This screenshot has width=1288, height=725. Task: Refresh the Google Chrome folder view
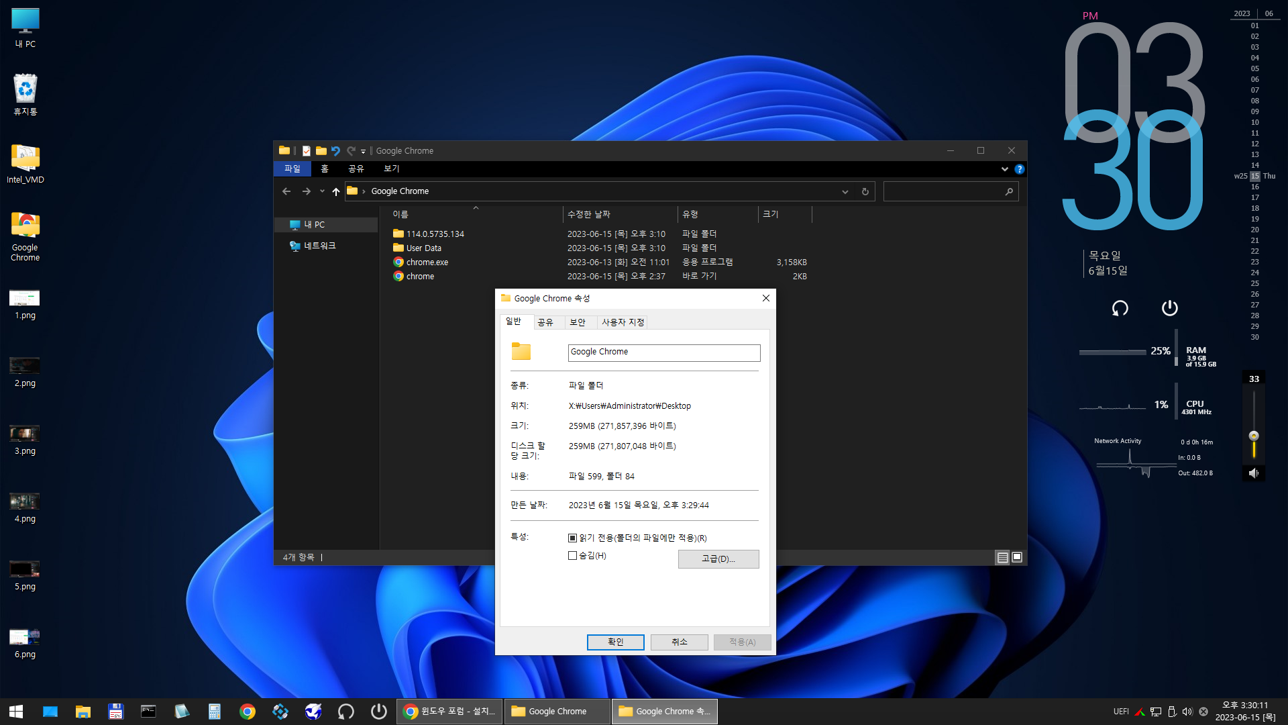(x=865, y=192)
